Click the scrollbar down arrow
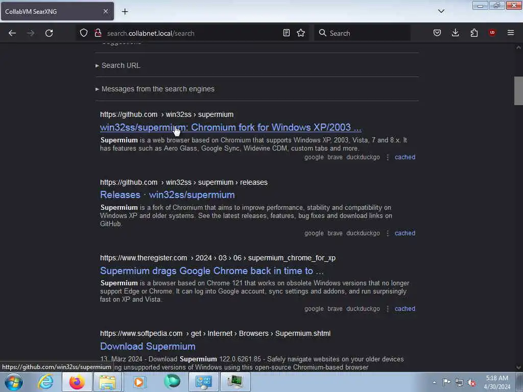The width and height of the screenshot is (523, 392). pyautogui.click(x=518, y=367)
